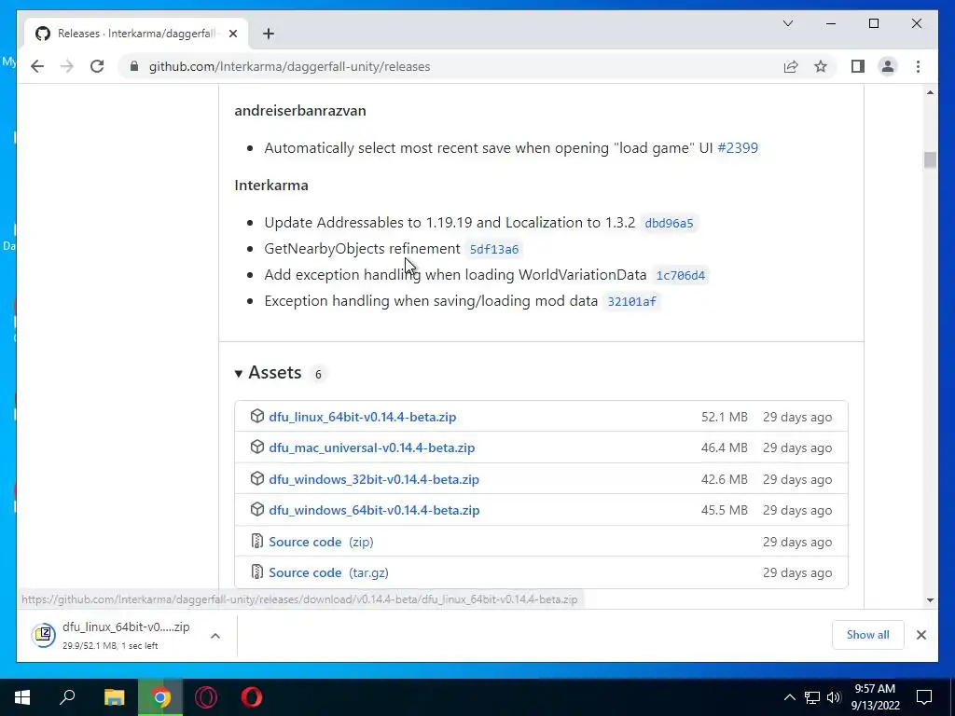This screenshot has height=716, width=955.
Task: Open download item options chevron
Action: tap(215, 636)
